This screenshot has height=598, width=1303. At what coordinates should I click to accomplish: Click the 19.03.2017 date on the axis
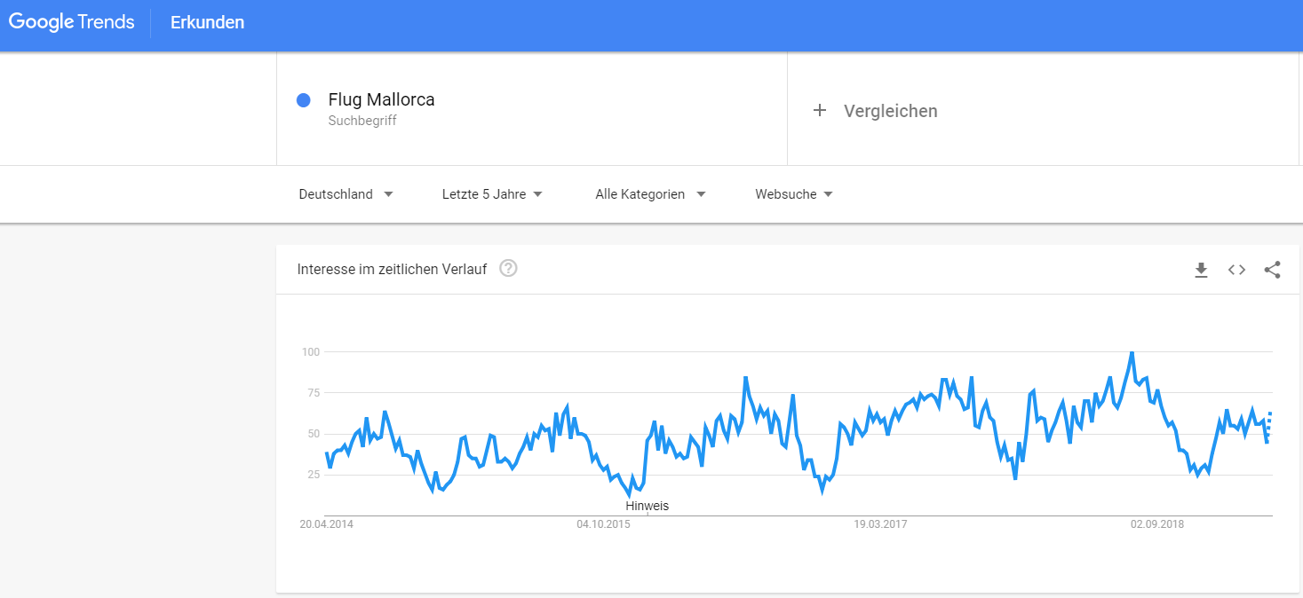coord(880,524)
